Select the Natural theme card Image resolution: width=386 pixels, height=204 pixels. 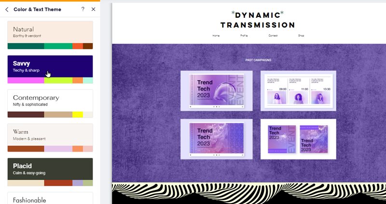click(50, 32)
